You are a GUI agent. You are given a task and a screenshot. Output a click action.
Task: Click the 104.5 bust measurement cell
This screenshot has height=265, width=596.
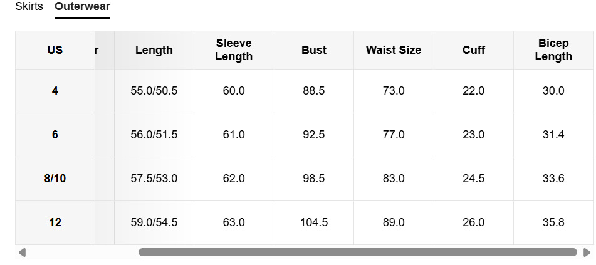314,222
